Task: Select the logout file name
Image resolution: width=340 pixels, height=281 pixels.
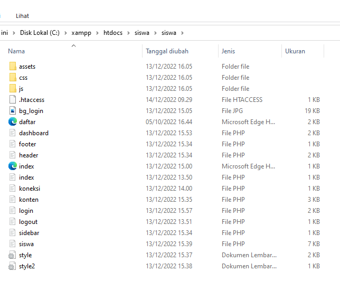Action: tap(28, 222)
